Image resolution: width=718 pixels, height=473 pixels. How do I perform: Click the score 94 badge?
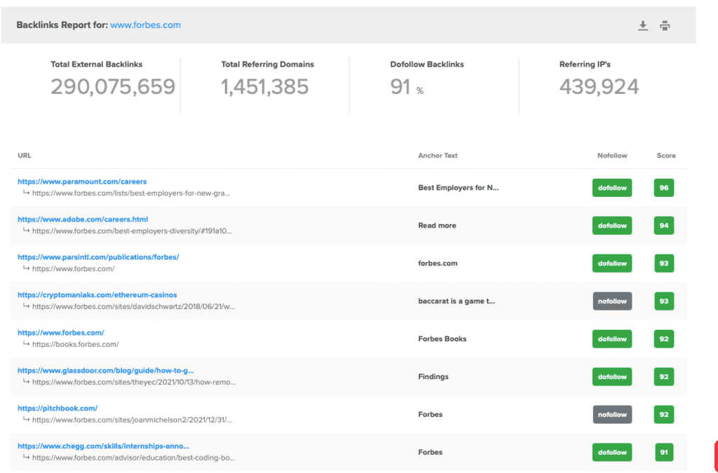click(663, 226)
